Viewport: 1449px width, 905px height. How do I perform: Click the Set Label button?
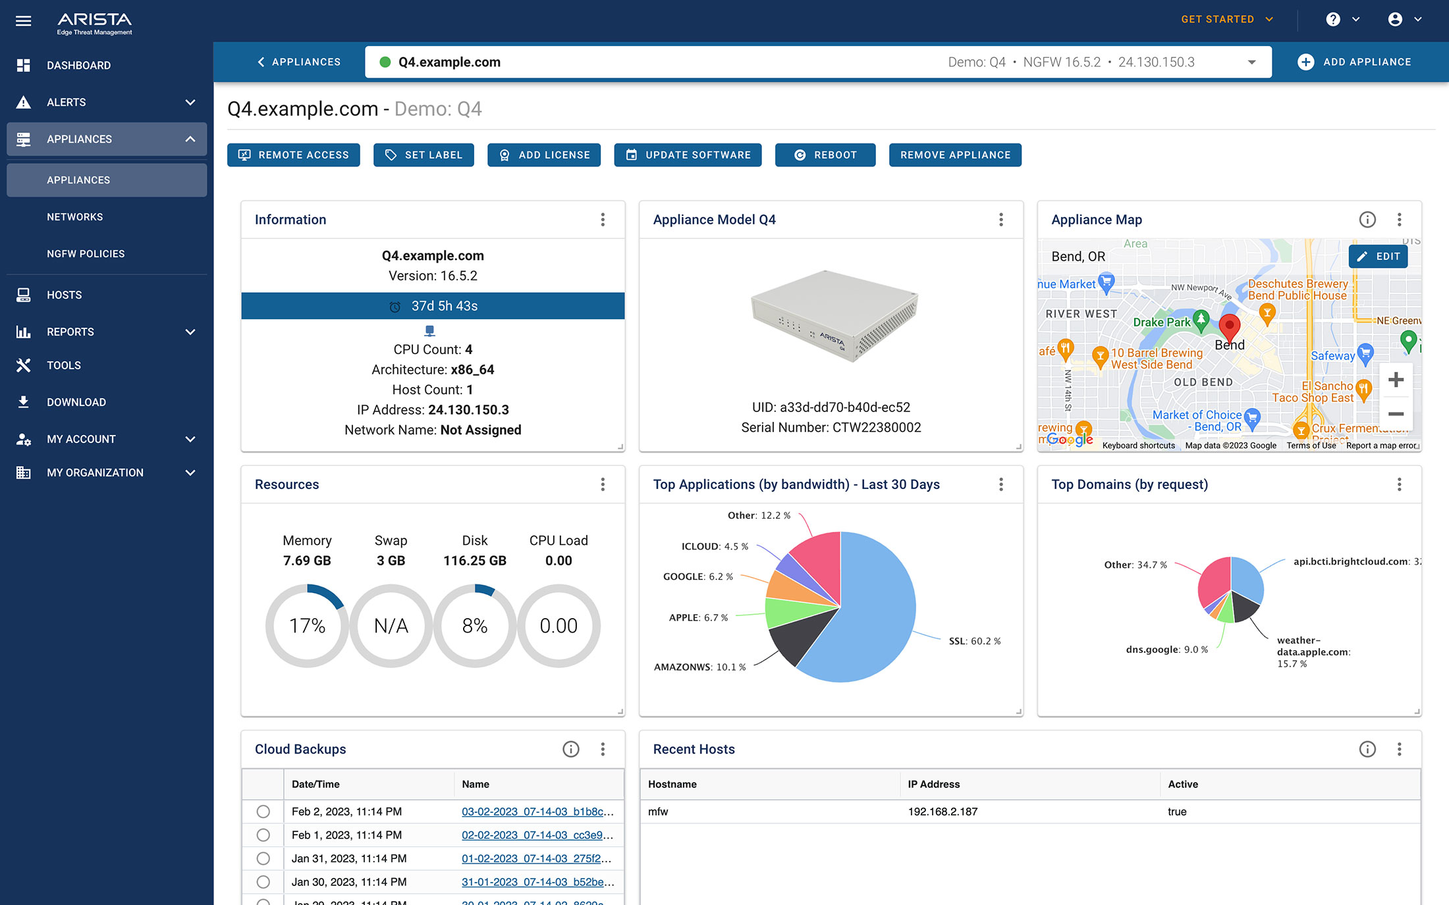(x=424, y=155)
